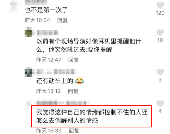The height and width of the screenshot is (134, 170).
Task: Like the 还有动车上的 comment
Action: (160, 72)
